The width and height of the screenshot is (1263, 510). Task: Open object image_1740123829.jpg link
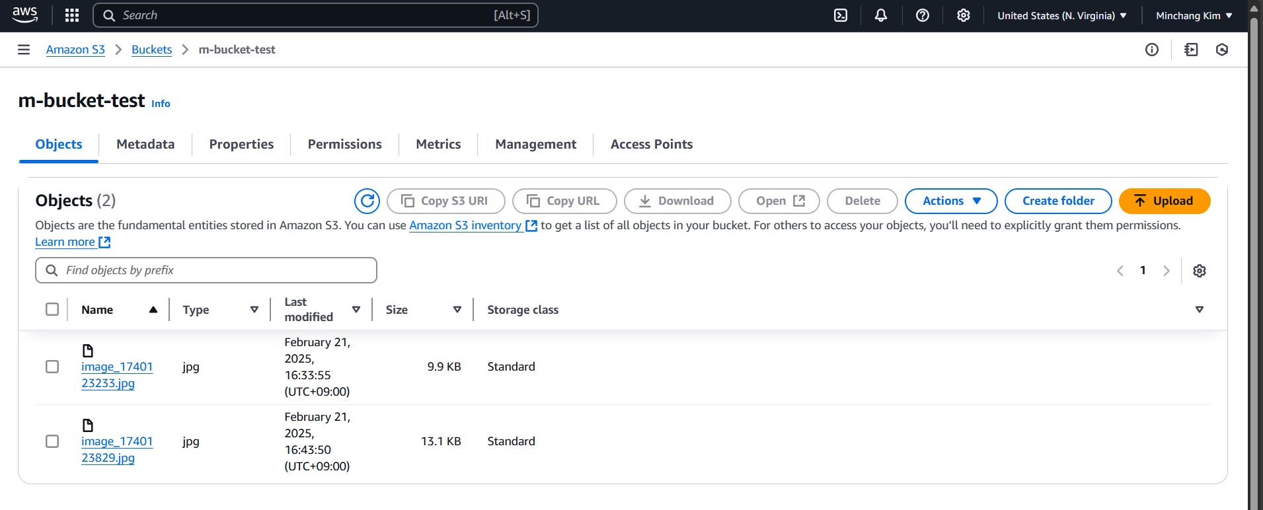pos(117,449)
